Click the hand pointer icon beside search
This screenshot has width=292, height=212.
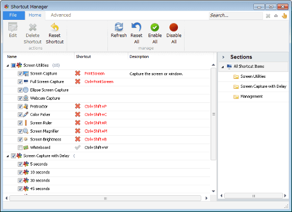point(284,16)
